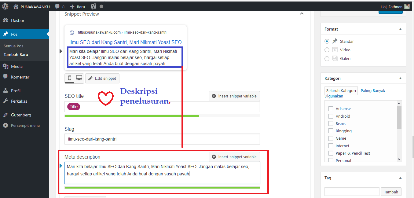Screen dimensions: 414x198
Task: Switch to Paling Banyak Digunakan tab
Action: click(373, 91)
